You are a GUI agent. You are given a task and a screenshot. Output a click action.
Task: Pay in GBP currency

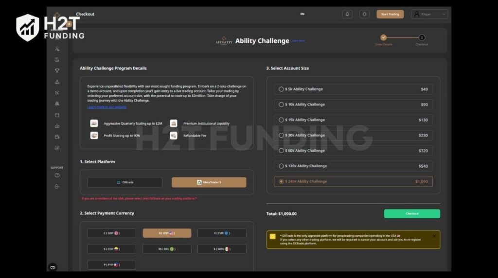coord(111,233)
